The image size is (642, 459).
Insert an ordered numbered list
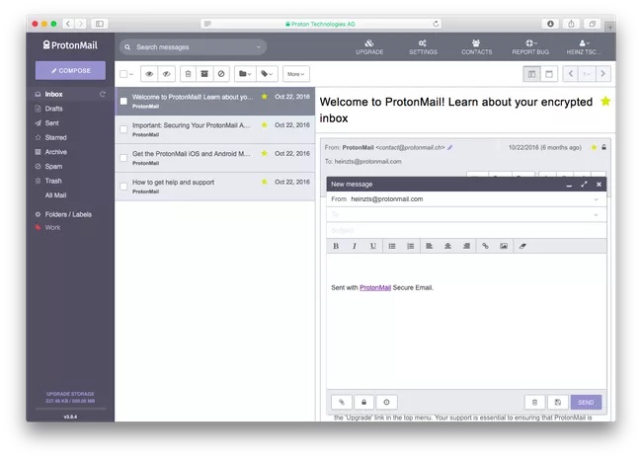point(410,246)
